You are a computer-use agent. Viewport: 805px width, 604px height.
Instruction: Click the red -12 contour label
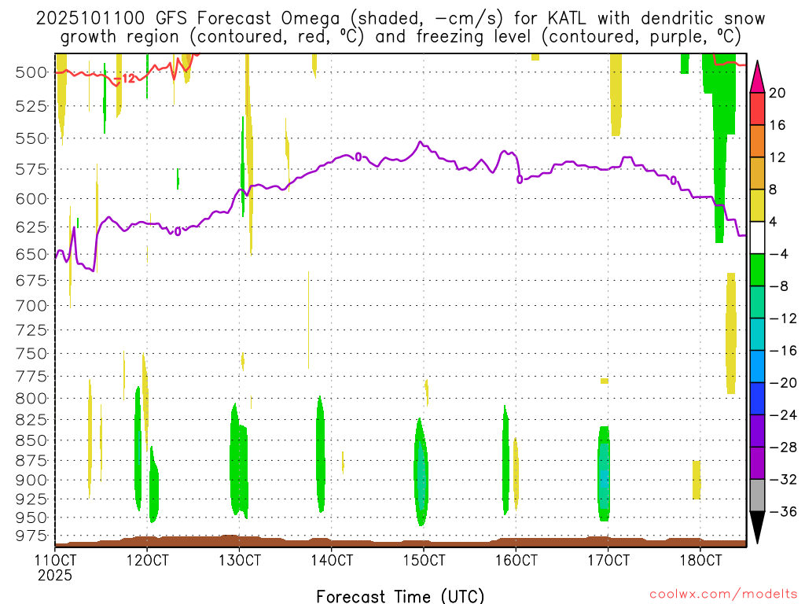coord(126,79)
